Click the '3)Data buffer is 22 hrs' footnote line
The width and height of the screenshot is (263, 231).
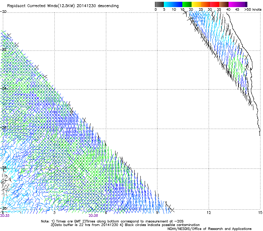coord(125,225)
